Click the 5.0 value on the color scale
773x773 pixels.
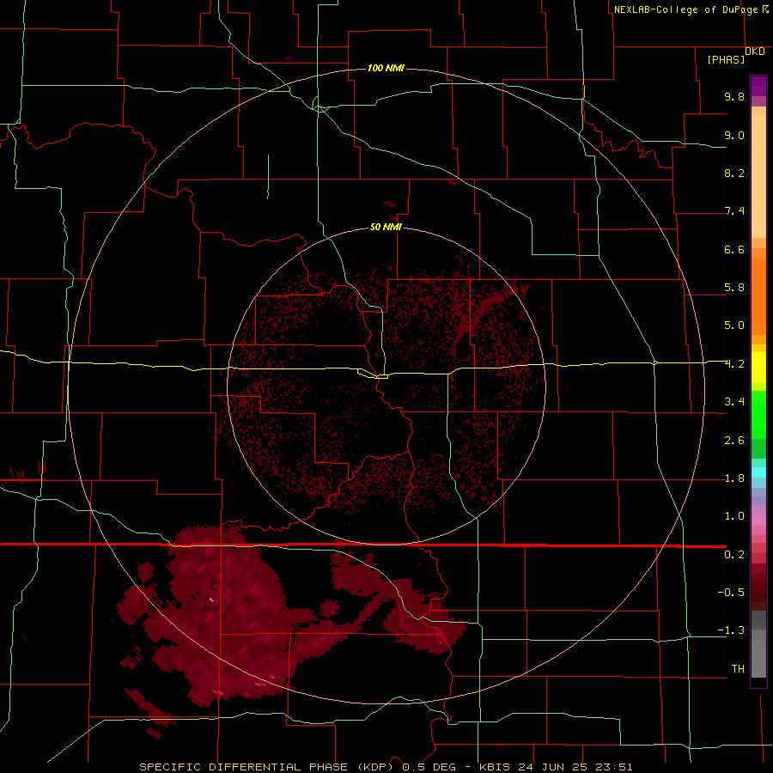tap(734, 326)
